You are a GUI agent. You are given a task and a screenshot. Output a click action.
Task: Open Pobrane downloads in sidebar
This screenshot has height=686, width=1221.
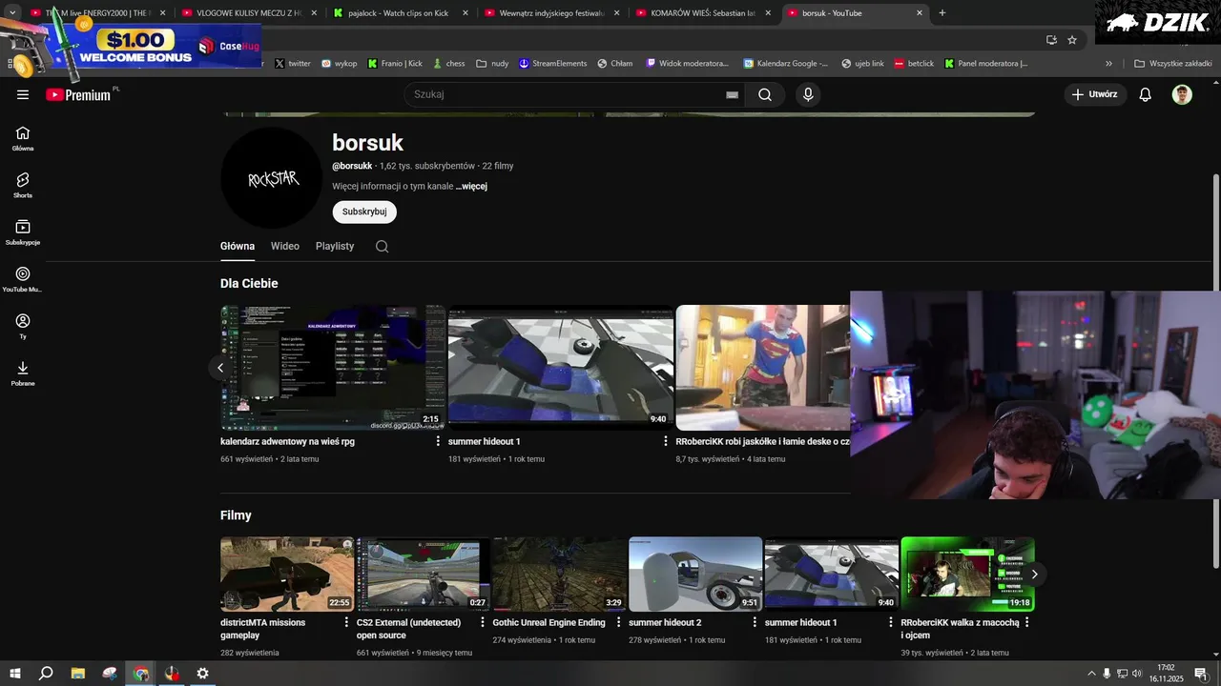pyautogui.click(x=23, y=373)
